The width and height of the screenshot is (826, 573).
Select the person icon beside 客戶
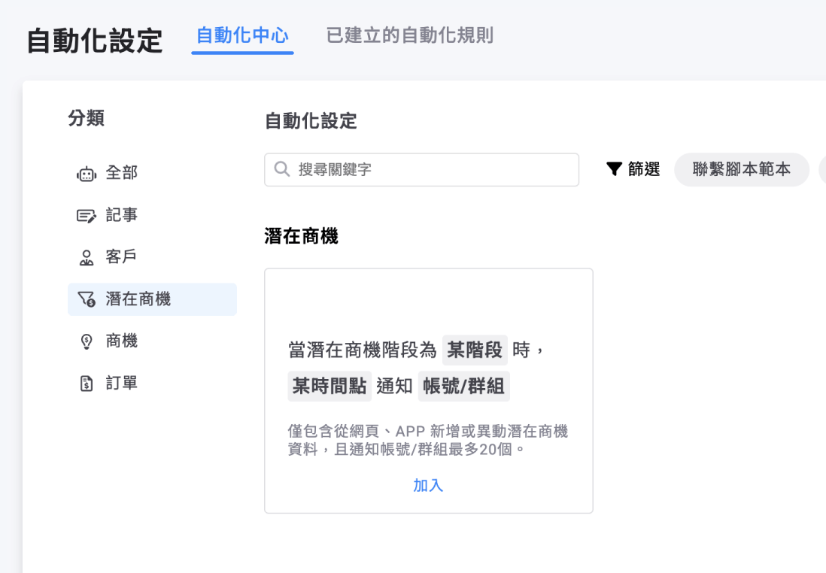(x=88, y=256)
